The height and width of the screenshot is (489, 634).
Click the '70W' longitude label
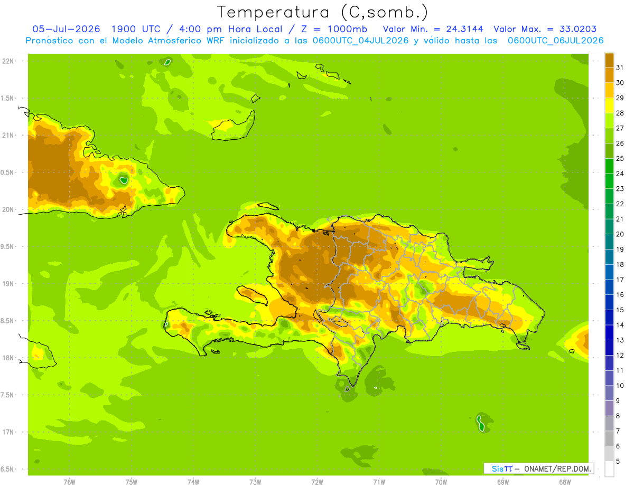click(x=441, y=482)
